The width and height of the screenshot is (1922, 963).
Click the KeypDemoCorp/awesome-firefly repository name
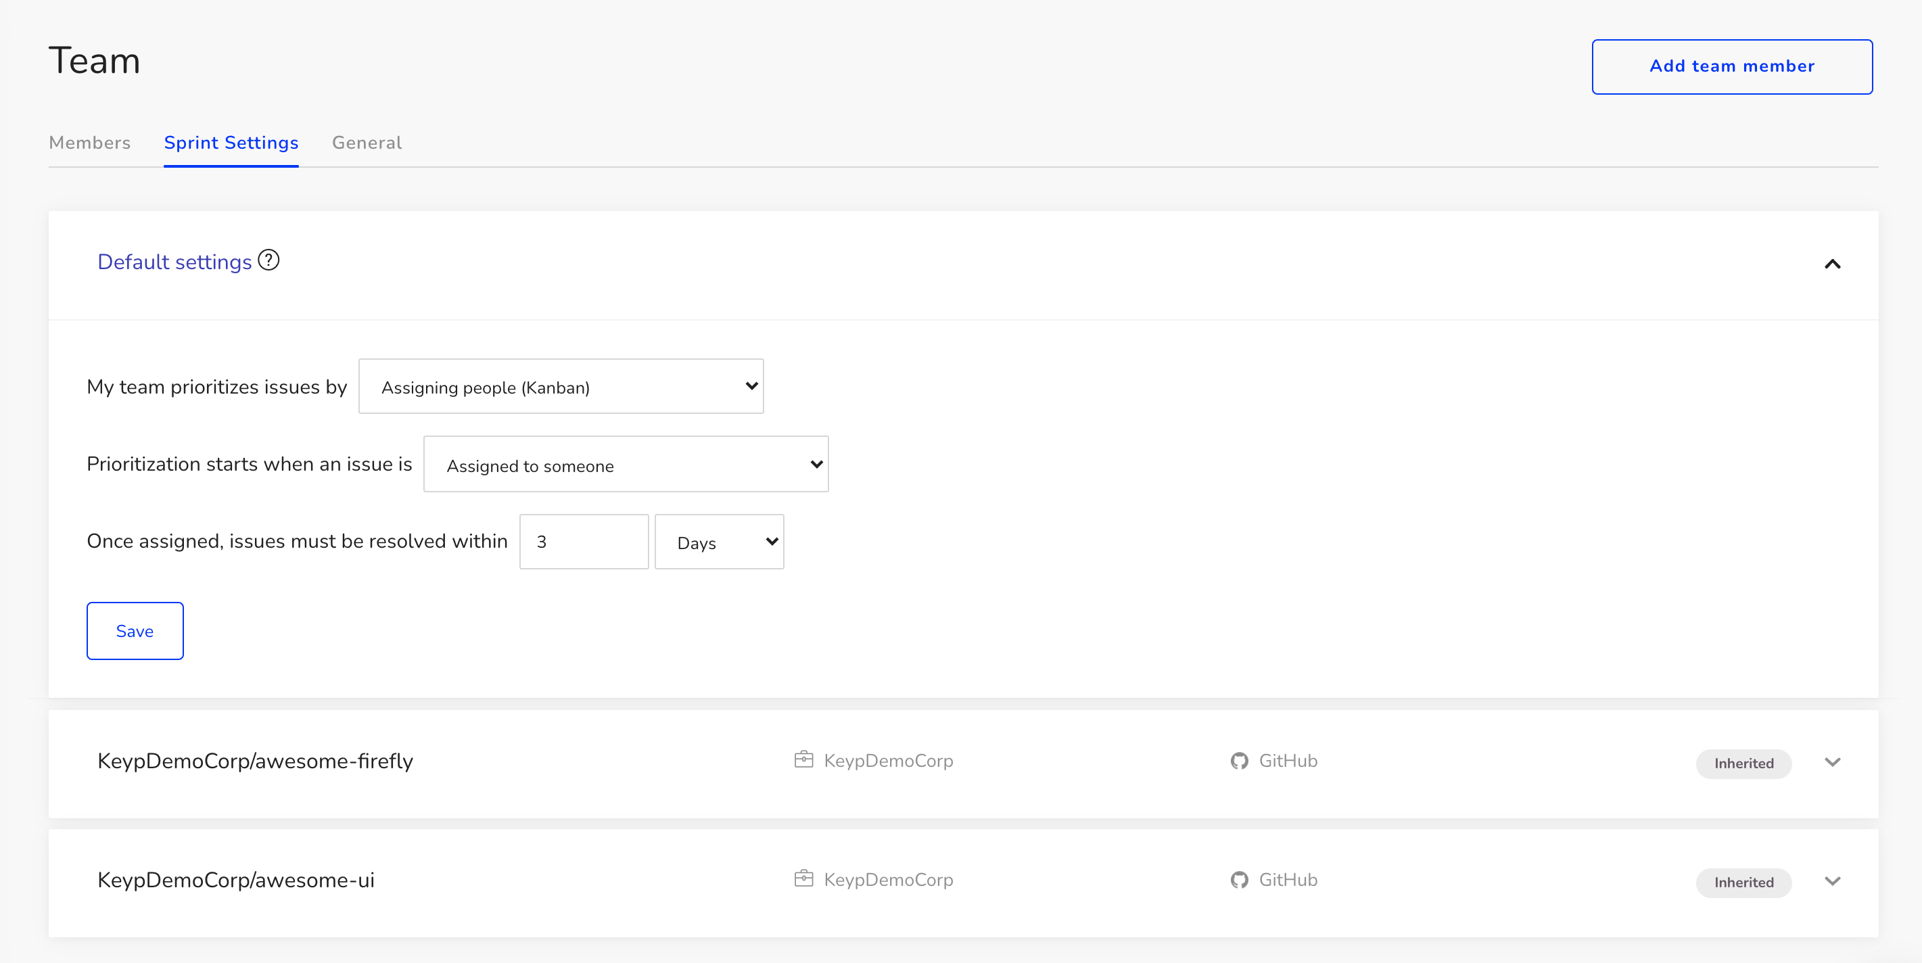pos(255,761)
